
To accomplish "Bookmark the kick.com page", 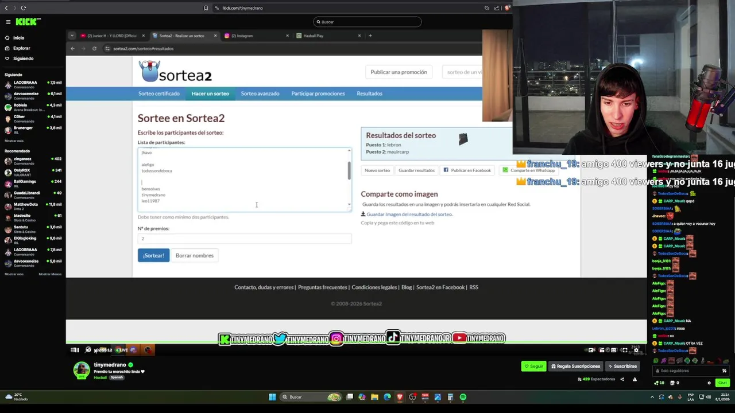I will (206, 8).
